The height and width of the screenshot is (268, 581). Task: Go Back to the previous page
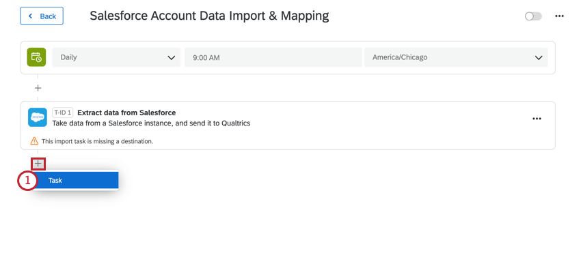[x=42, y=16]
